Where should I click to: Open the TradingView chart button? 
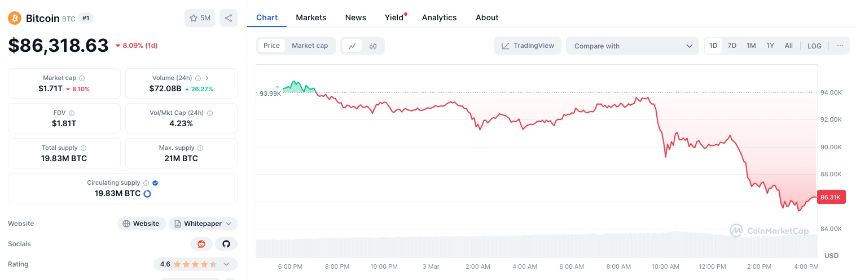528,46
